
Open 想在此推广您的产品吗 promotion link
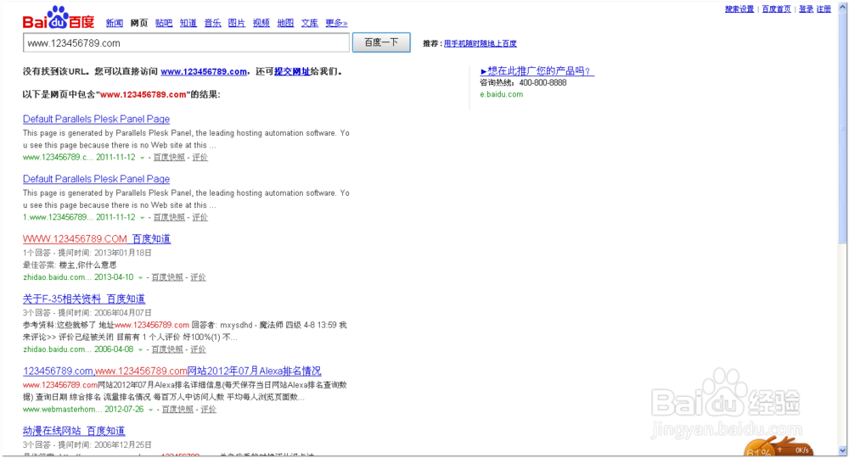[537, 71]
